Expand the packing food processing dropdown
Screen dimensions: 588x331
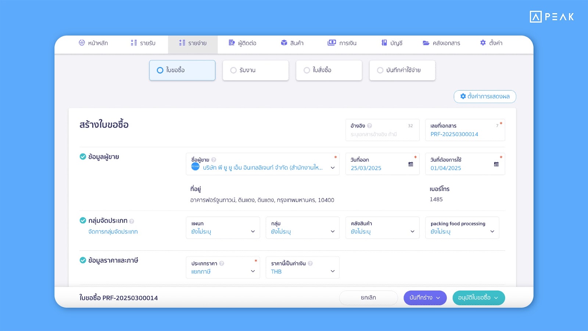click(462, 228)
